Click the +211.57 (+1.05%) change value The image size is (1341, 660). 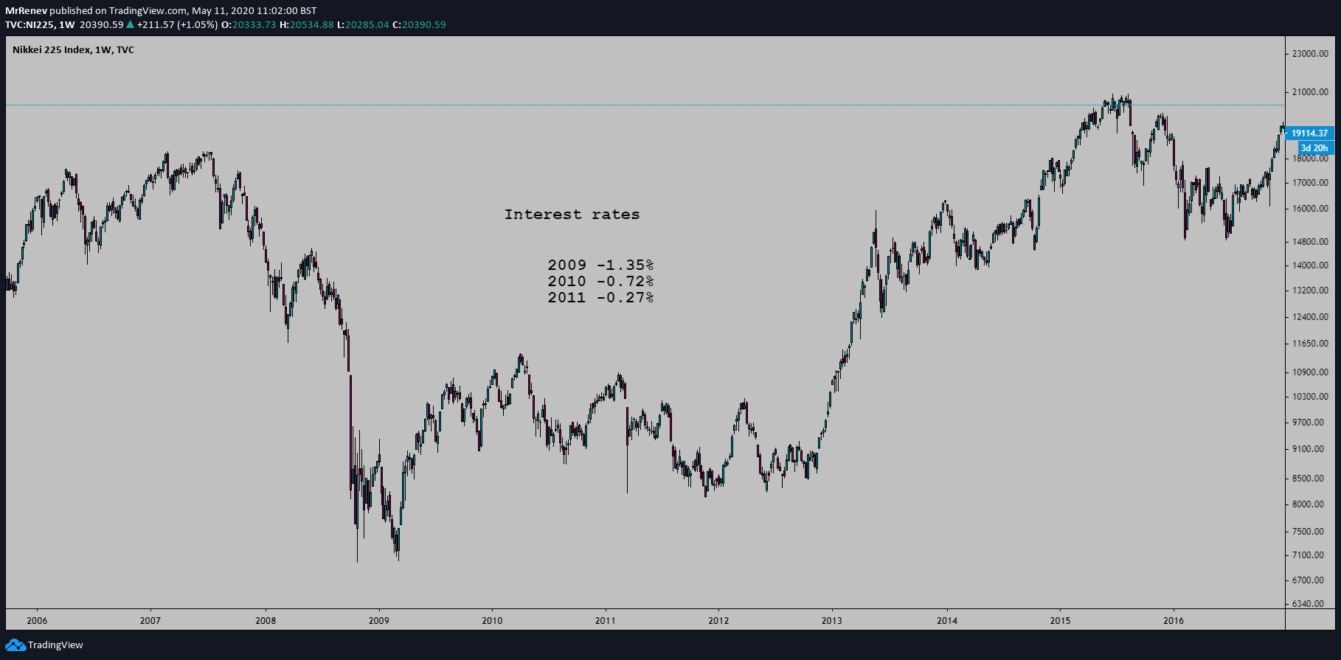[177, 24]
